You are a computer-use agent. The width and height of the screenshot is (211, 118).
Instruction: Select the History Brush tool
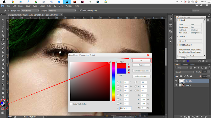click(x=3, y=56)
